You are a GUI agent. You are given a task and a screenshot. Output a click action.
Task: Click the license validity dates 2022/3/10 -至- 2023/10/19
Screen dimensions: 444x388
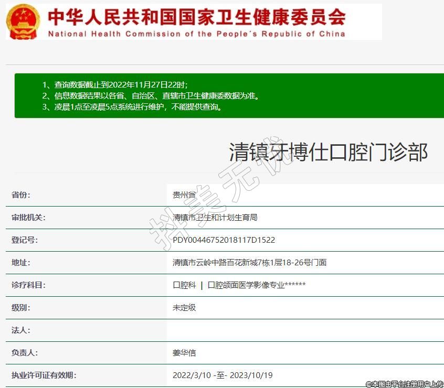click(223, 375)
